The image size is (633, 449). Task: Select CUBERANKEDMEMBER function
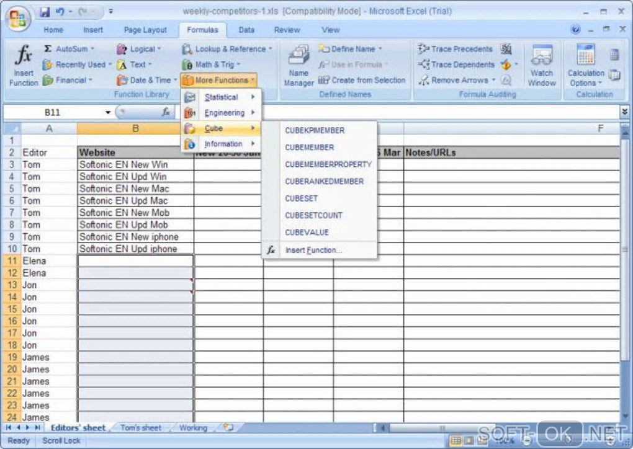(x=320, y=182)
